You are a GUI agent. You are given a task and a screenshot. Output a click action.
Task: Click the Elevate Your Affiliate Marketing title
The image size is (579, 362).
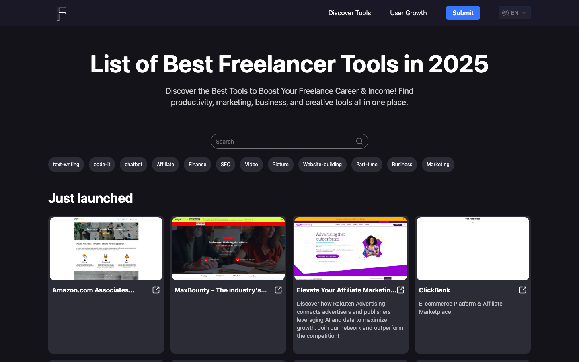346,290
